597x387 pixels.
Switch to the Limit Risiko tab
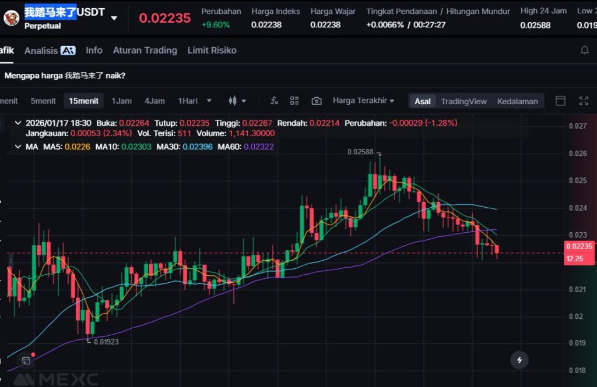(x=212, y=51)
